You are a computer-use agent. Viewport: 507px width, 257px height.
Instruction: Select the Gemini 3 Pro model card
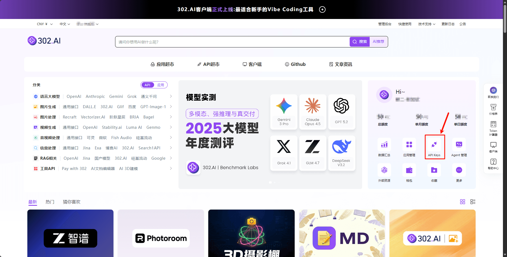click(x=284, y=112)
